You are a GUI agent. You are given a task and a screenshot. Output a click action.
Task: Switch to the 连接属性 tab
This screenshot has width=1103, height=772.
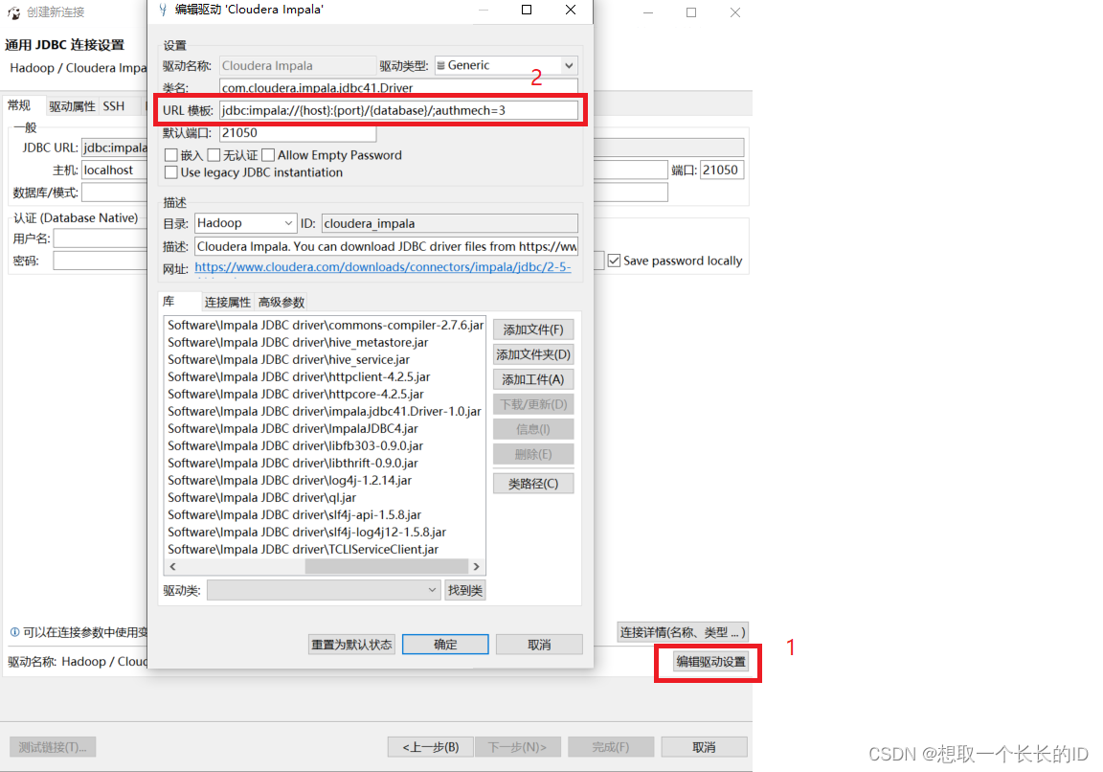point(227,302)
